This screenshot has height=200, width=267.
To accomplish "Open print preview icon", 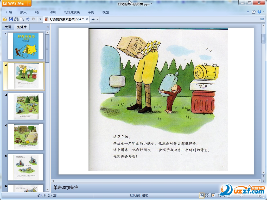I will click(22, 19).
